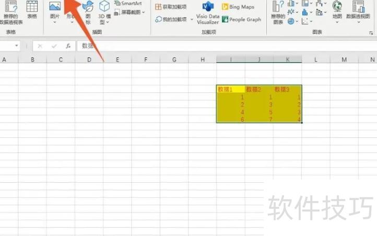This screenshot has height=236, width=377.
Task: Open 推荐的图表 recommended charts
Action: click(x=278, y=13)
